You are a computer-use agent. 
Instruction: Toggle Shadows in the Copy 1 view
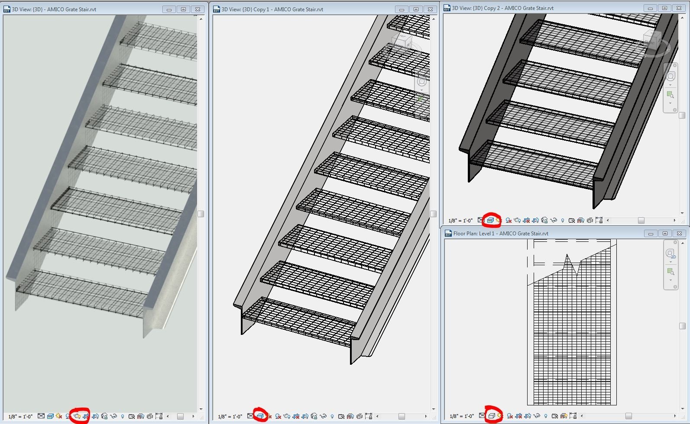click(x=278, y=416)
